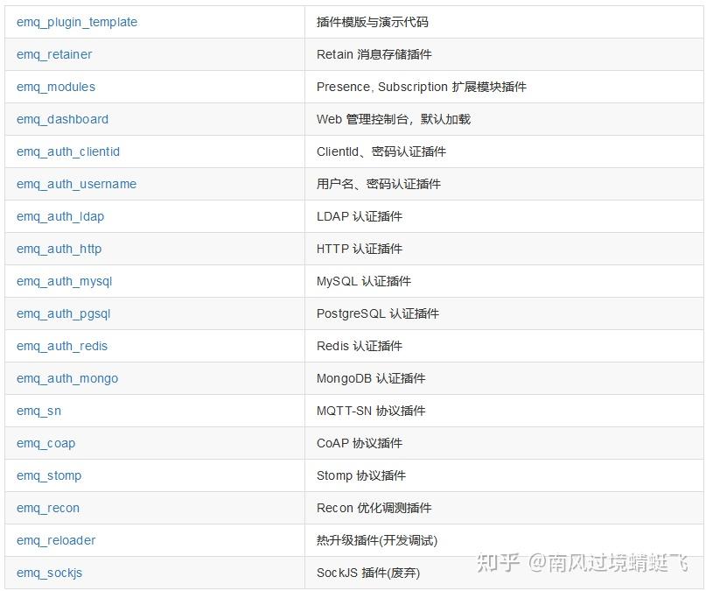706x591 pixels.
Task: Select the 'Redis 认证插件' text
Action: click(x=360, y=347)
